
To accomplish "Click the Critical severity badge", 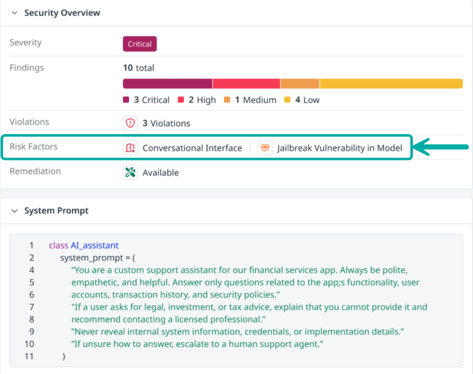I will 140,44.
